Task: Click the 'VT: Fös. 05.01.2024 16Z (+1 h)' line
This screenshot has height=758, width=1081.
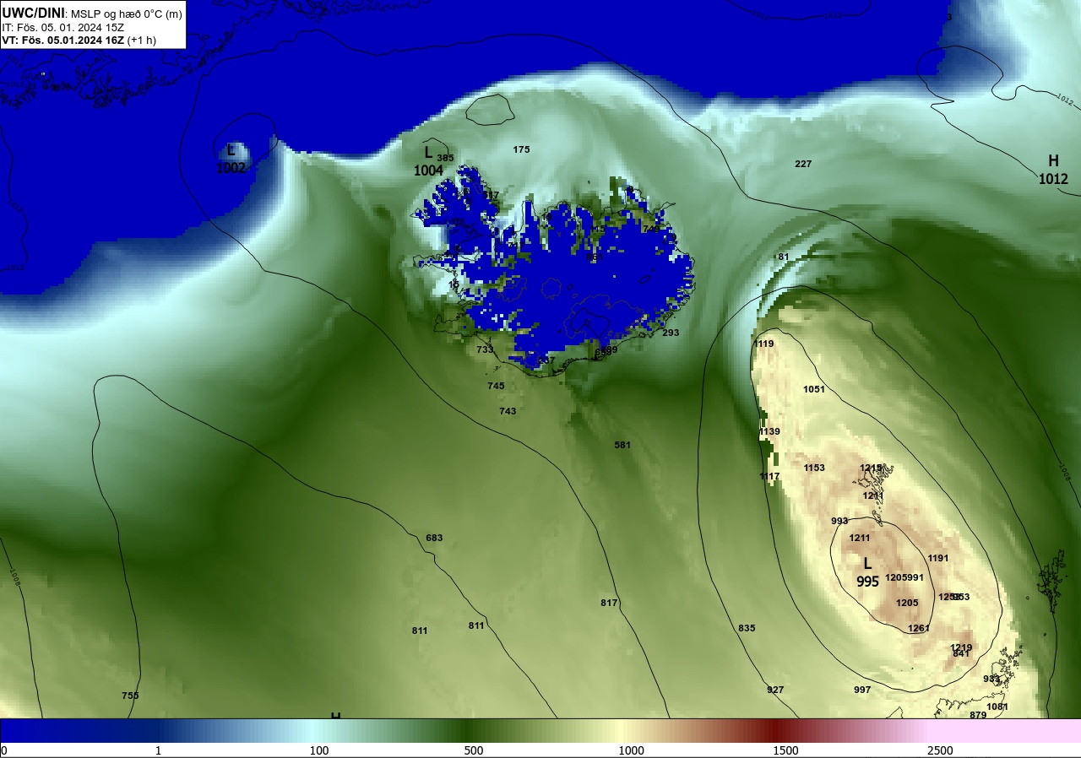Action: (79, 40)
